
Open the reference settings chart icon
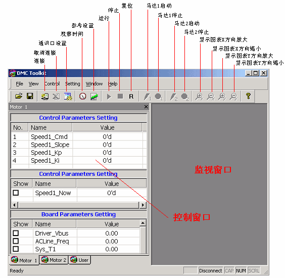pyautogui.click(x=94, y=97)
